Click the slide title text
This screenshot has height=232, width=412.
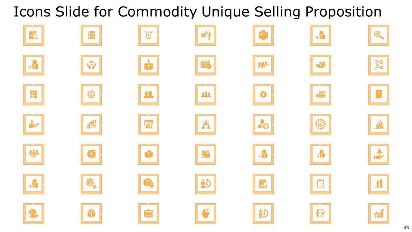coord(198,12)
